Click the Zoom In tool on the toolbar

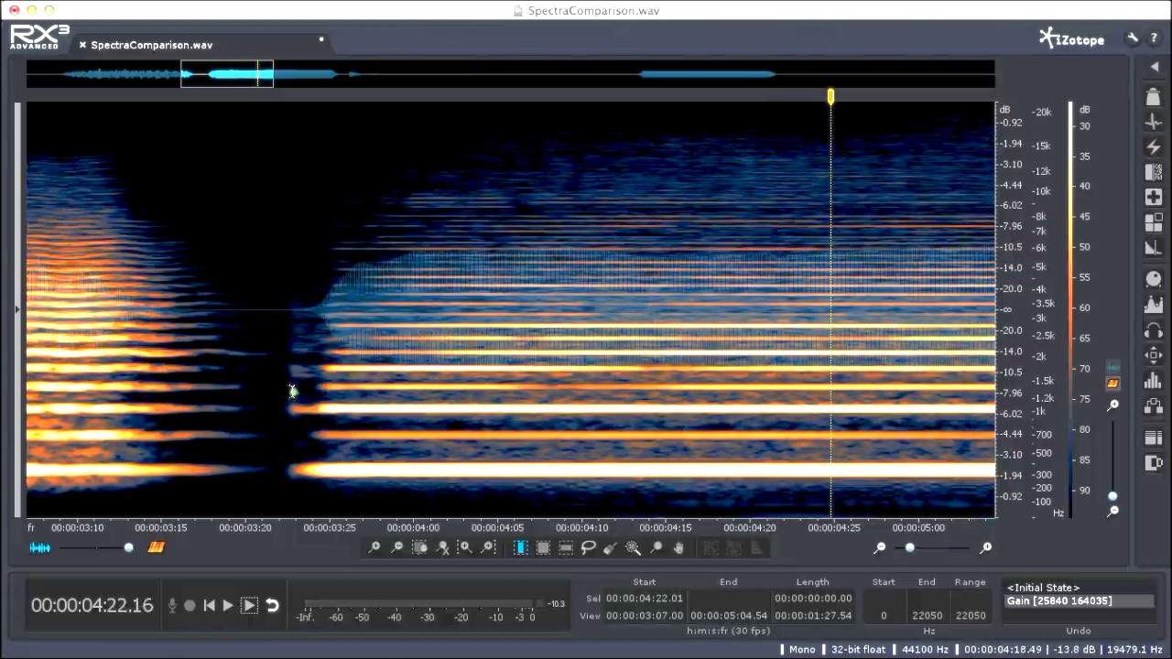tap(375, 547)
